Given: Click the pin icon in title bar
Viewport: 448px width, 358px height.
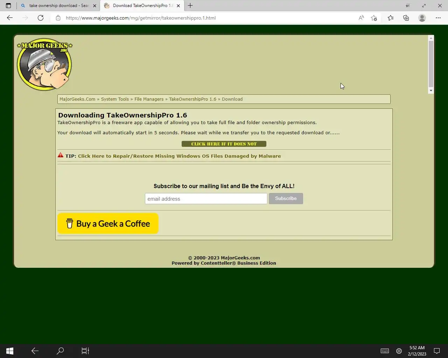Looking at the screenshot, I should click(x=407, y=6).
